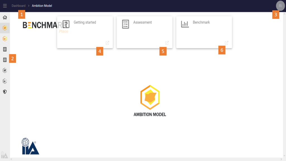Viewport: 286px width, 161px height.
Task: Open the first checklist sidebar icon
Action: (5, 49)
